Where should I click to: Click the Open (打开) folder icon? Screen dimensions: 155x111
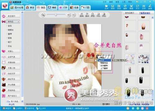[x=106, y=7]
